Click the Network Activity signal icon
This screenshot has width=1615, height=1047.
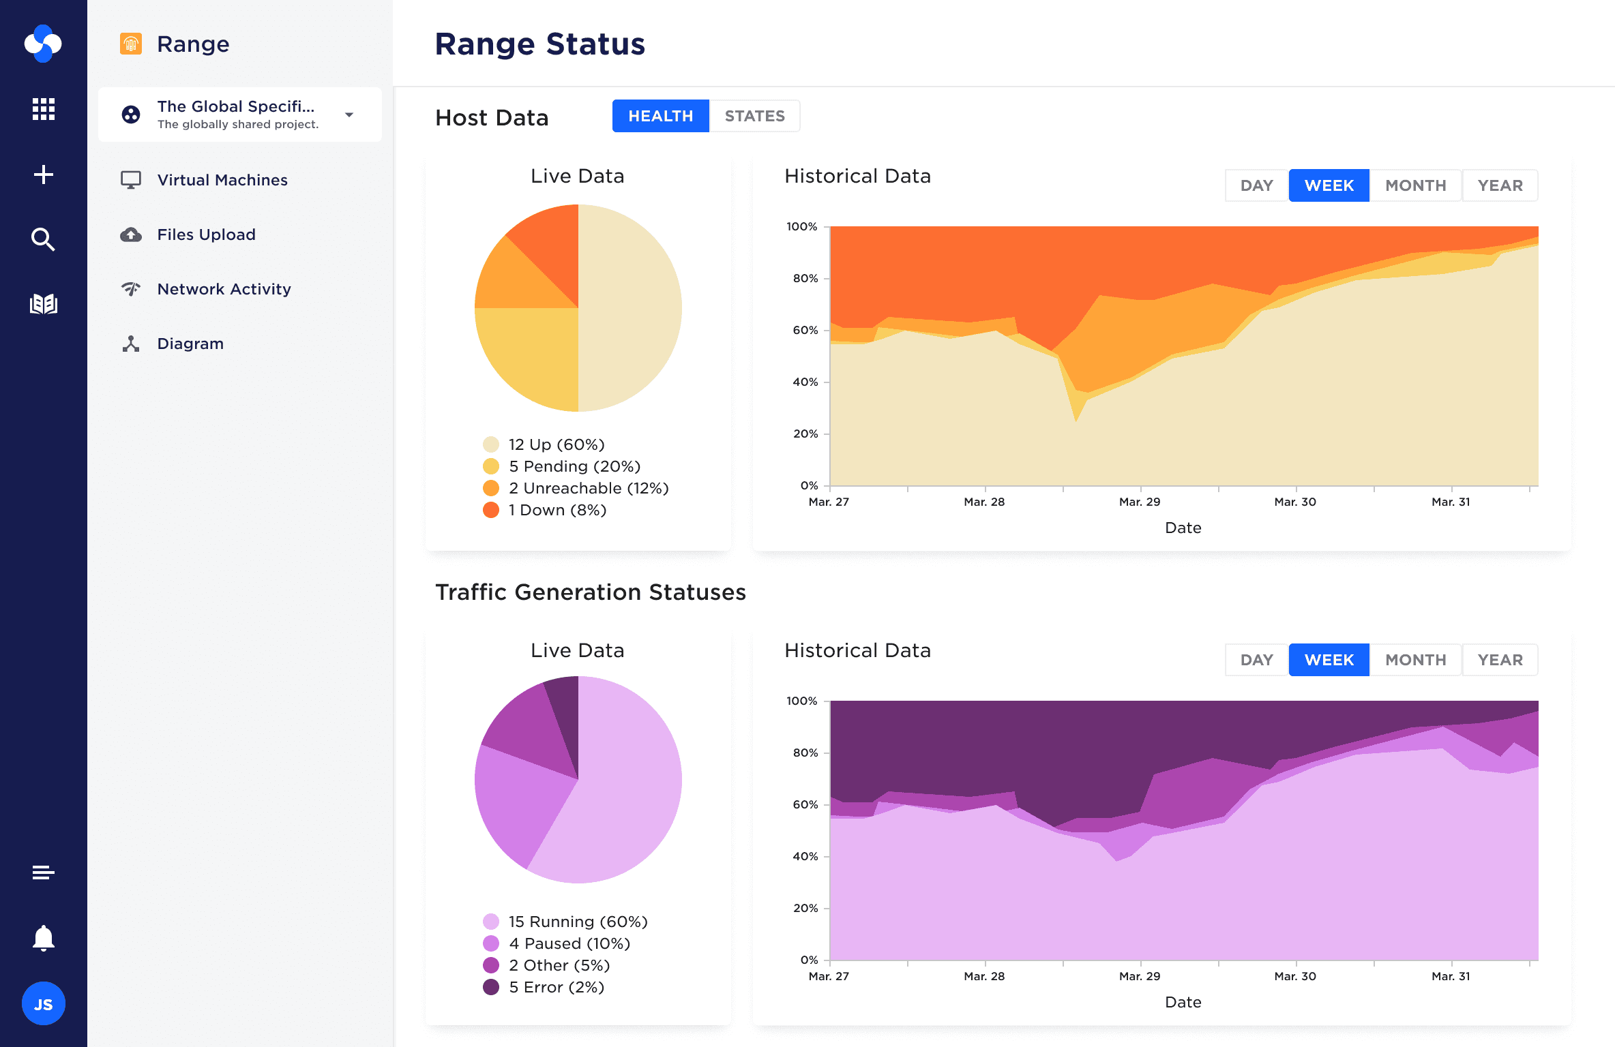click(131, 289)
